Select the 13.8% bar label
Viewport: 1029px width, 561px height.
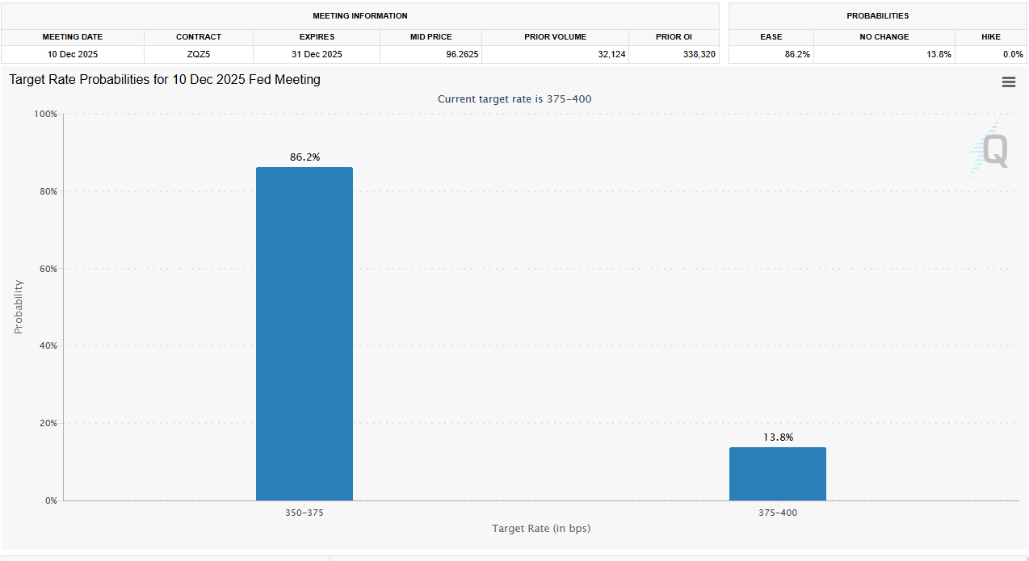[x=778, y=437]
